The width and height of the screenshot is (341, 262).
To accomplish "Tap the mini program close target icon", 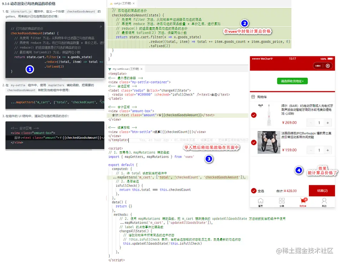I will pyautogui.click(x=328, y=66).
